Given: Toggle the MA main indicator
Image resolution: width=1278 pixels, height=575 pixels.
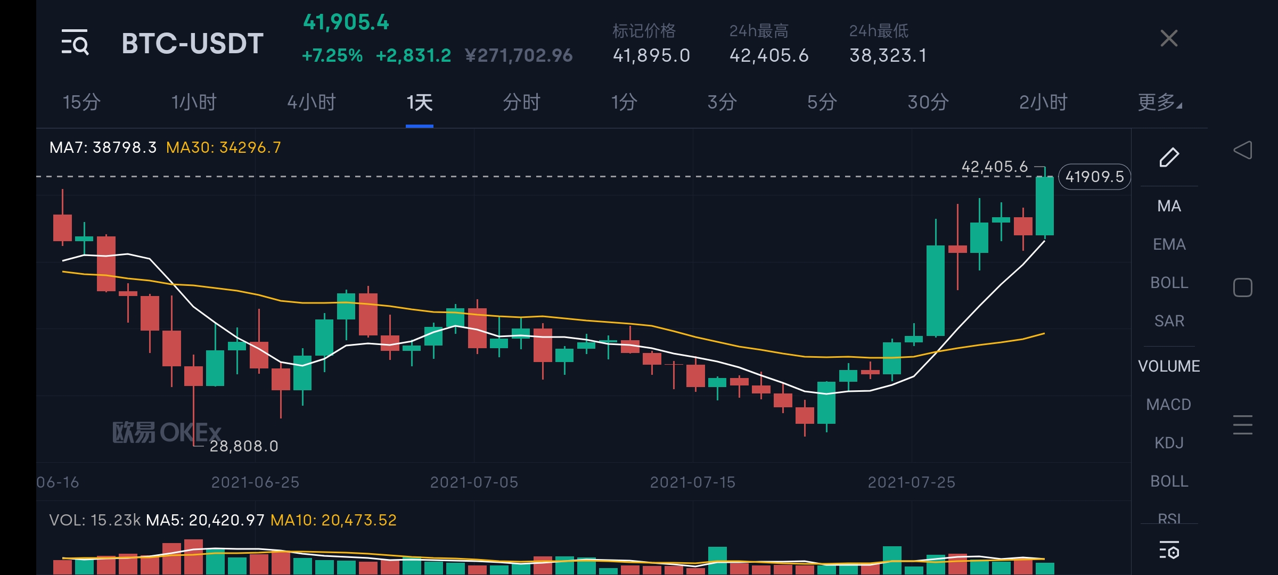Looking at the screenshot, I should click(1169, 206).
